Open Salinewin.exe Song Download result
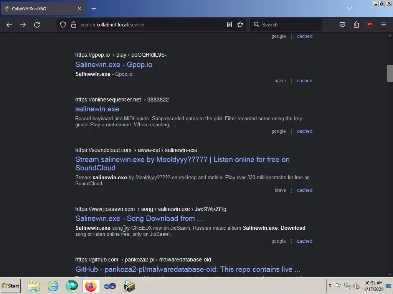This screenshot has height=294, width=393. (x=139, y=219)
